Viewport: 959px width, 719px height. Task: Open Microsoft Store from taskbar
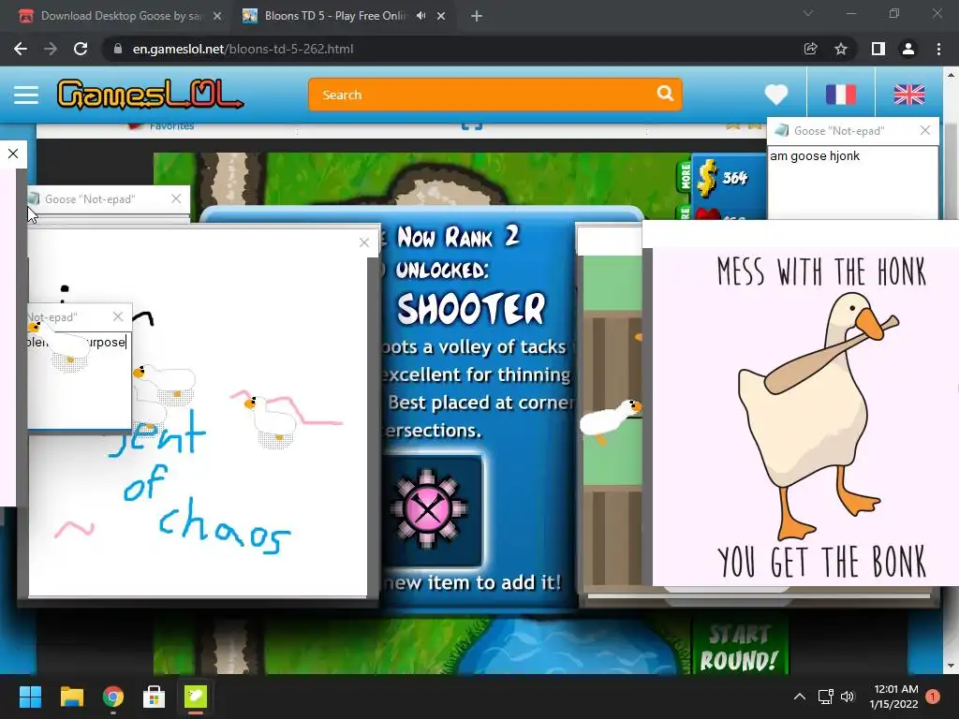tap(155, 697)
